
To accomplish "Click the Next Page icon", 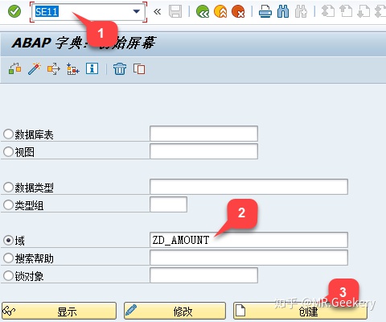I will point(363,12).
